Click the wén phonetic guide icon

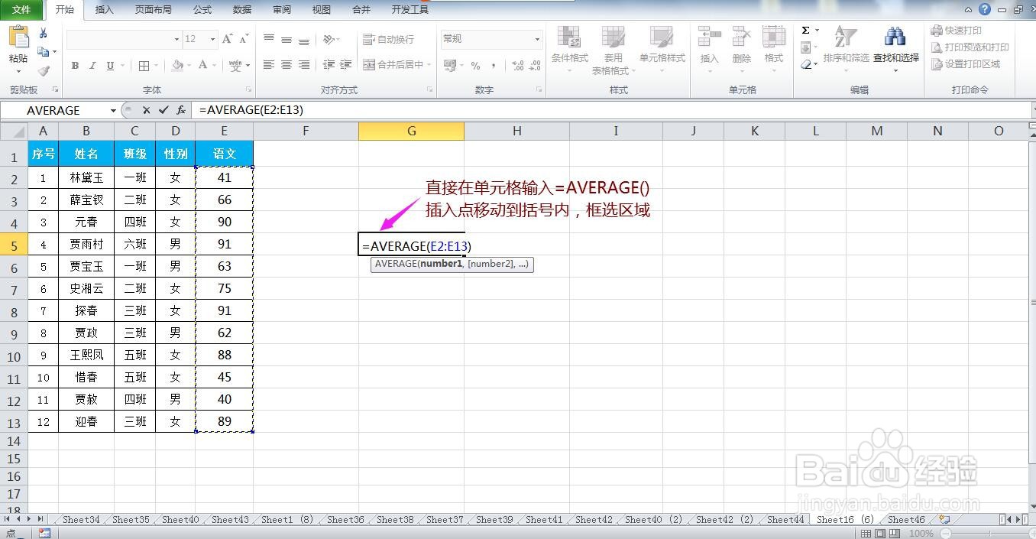coord(235,66)
